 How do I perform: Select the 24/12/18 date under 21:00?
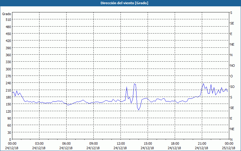click(202, 148)
